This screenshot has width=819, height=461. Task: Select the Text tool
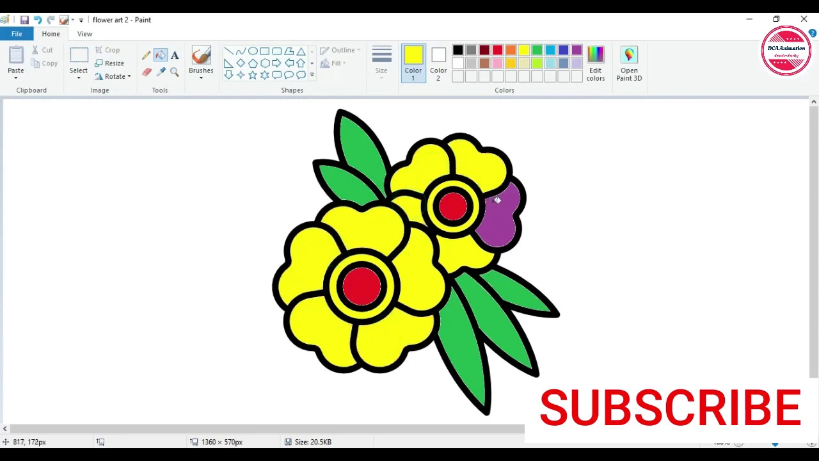click(175, 56)
